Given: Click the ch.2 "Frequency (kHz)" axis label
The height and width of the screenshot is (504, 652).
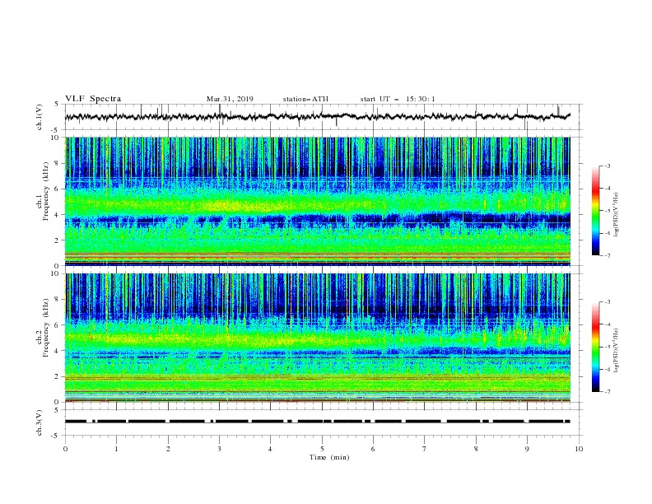Looking at the screenshot, I should click(x=45, y=328).
